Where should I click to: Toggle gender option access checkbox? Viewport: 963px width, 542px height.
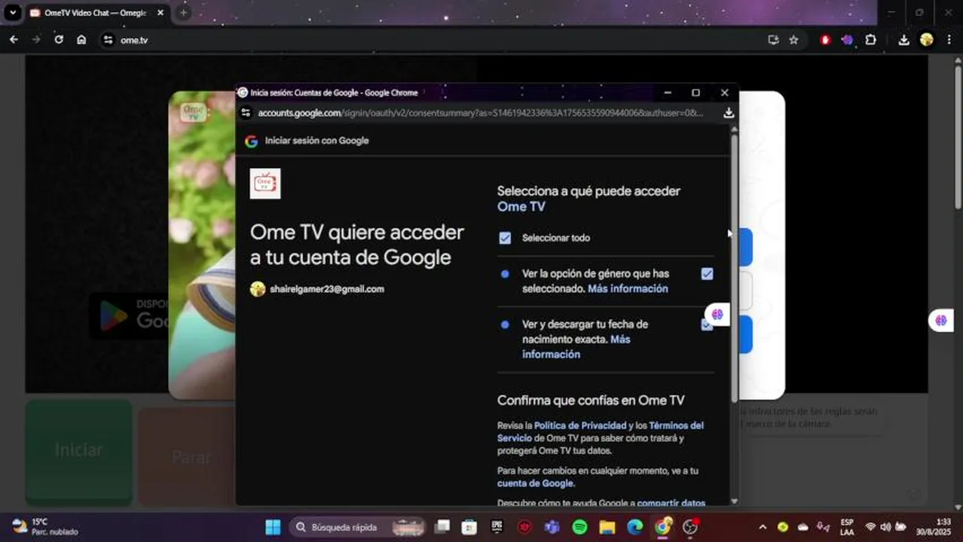tap(707, 274)
